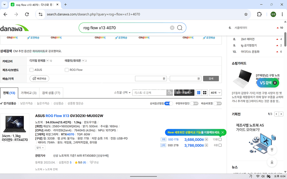Image resolution: width=287 pixels, height=179 pixels.
Task: Open popular keyword 서큘레이터
Action: tap(241, 28)
